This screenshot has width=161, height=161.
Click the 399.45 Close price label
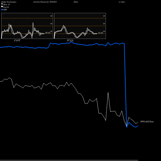[x=147, y=122]
